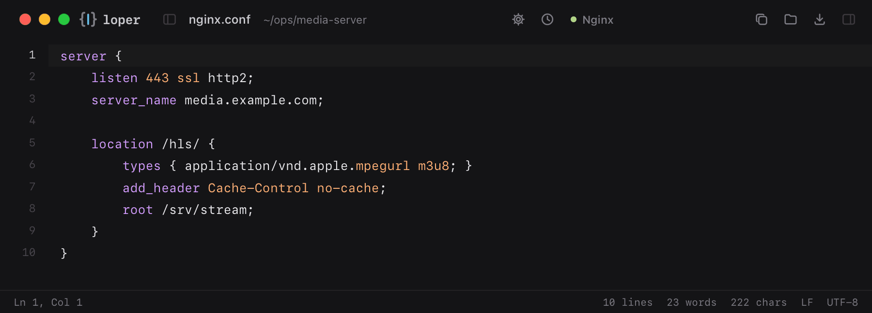Click the 'types' directive
Screen dimensions: 872x313
coord(141,166)
